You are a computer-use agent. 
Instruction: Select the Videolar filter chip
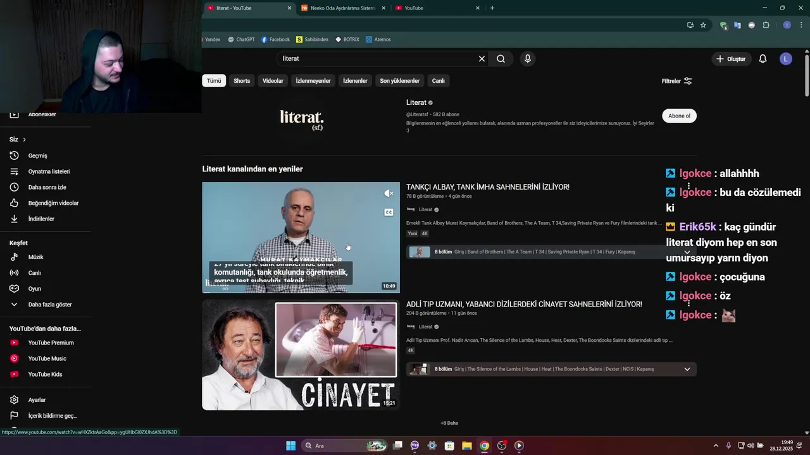(x=273, y=81)
